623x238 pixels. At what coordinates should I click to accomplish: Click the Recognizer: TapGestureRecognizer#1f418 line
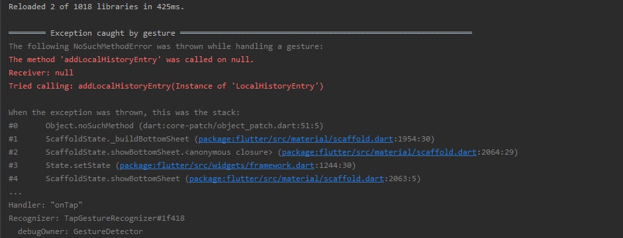tap(97, 219)
